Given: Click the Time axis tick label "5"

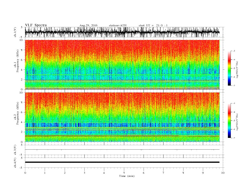Looking at the screenshot, I should click(124, 173).
